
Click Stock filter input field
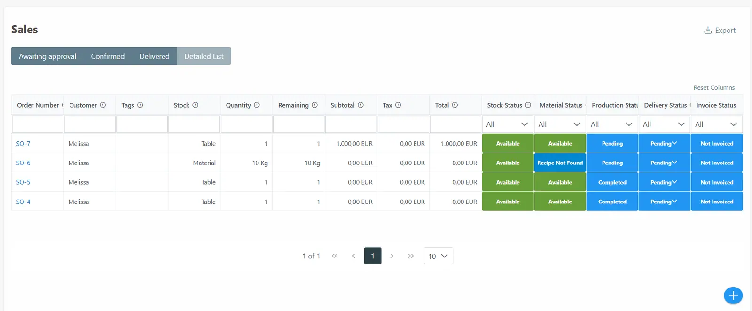pos(194,124)
